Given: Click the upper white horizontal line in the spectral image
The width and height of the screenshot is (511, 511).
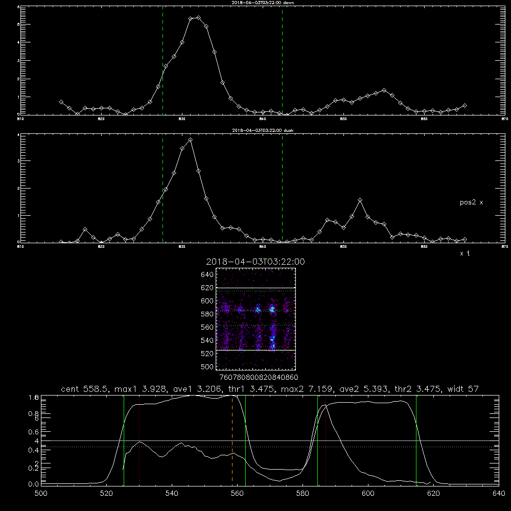Looking at the screenshot, I should [x=256, y=288].
